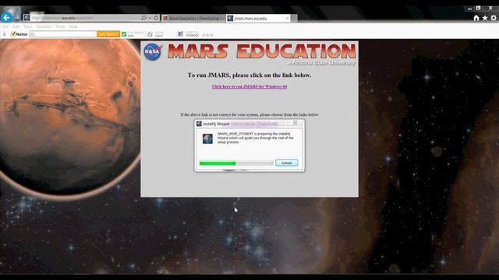Image resolution: width=499 pixels, height=280 pixels.
Task: Close the Norton toolbar with X
Action: (x=4, y=34)
